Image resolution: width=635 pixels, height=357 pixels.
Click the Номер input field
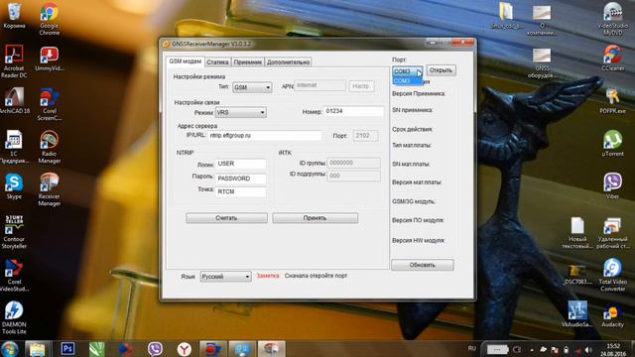pos(353,111)
